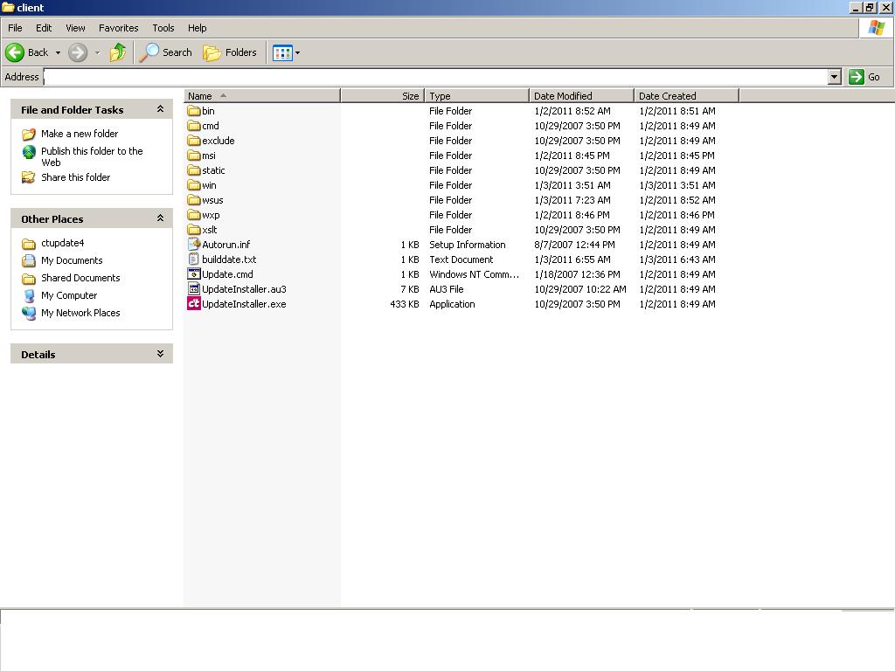The width and height of the screenshot is (895, 671).
Task: Open the Edit menu
Action: [44, 28]
